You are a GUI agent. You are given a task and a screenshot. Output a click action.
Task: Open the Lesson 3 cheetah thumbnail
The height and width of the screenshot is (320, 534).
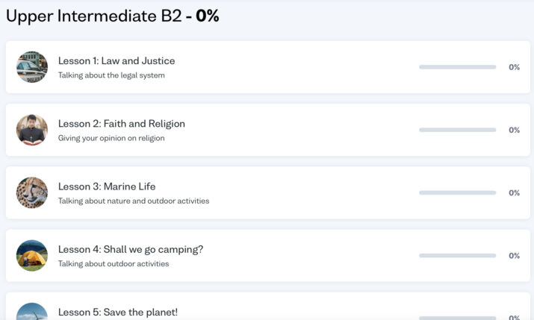[x=32, y=192]
